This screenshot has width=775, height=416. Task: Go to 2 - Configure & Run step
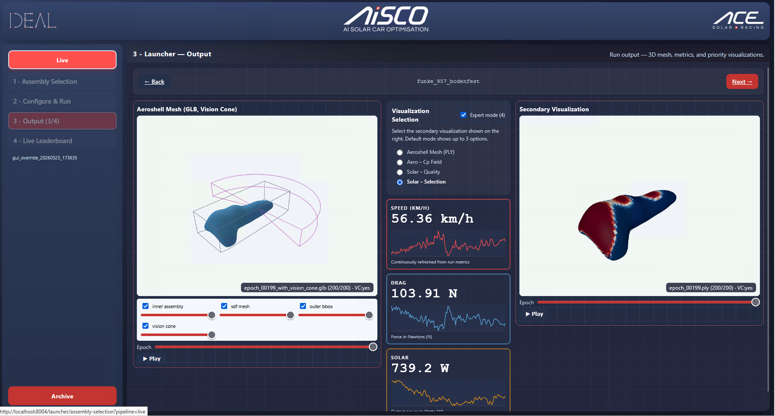coord(62,101)
